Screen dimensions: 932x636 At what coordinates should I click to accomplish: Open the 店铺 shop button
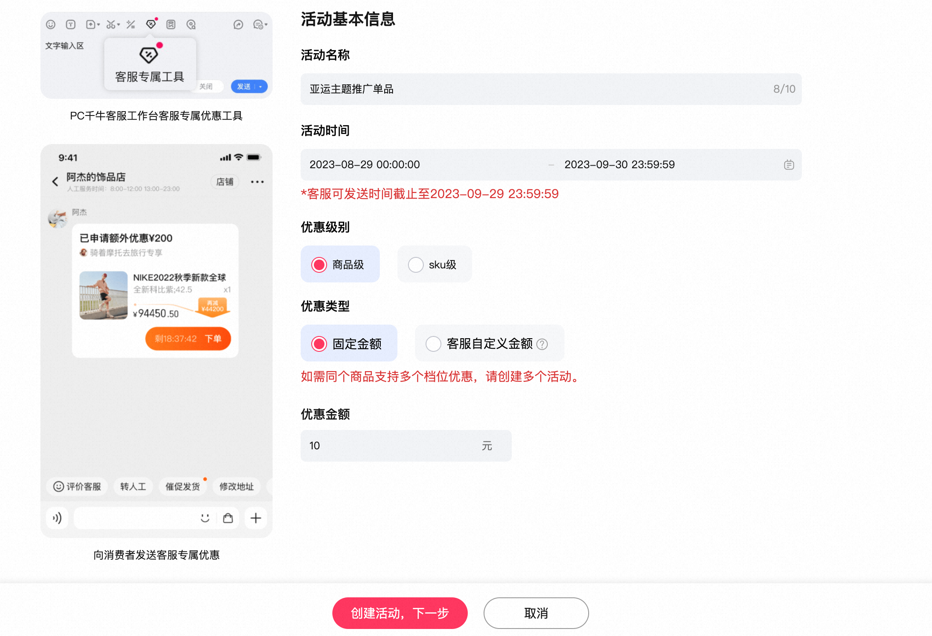click(225, 182)
